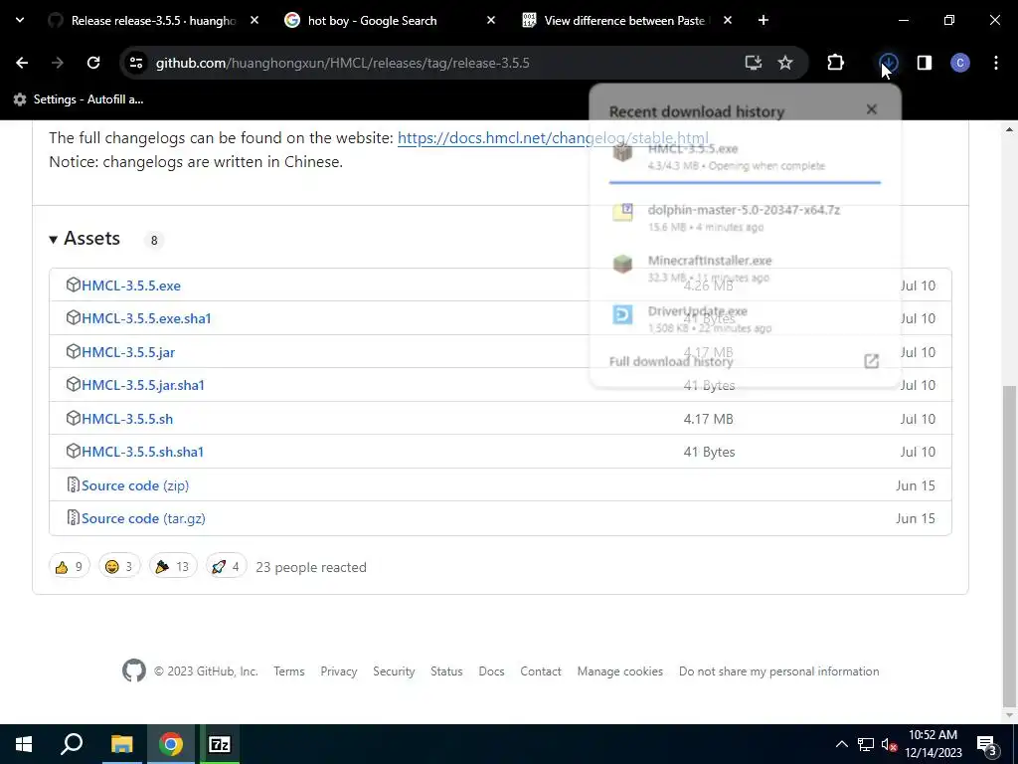
Task: Open MinecraftInstaller.exe download entry
Action: click(x=744, y=269)
